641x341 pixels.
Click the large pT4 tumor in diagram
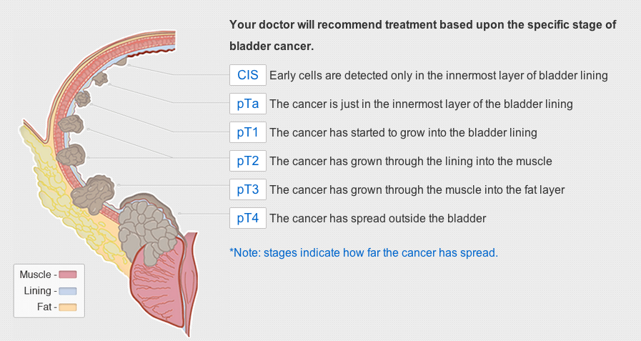pos(147,229)
